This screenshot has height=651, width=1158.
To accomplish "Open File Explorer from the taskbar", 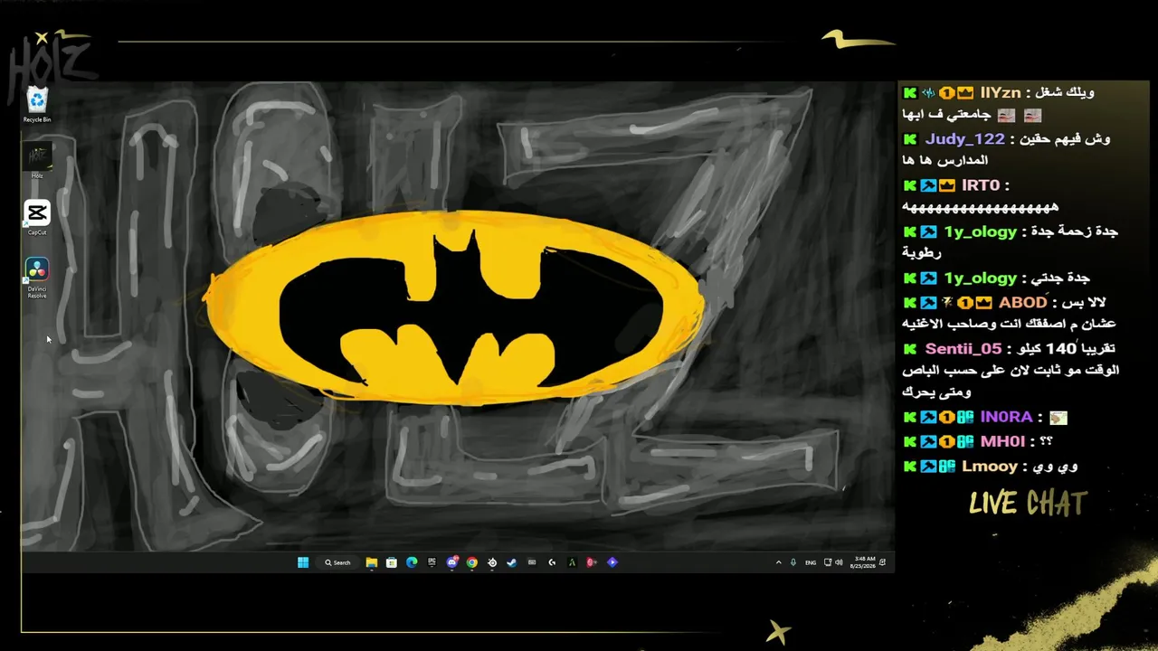I will tap(372, 562).
